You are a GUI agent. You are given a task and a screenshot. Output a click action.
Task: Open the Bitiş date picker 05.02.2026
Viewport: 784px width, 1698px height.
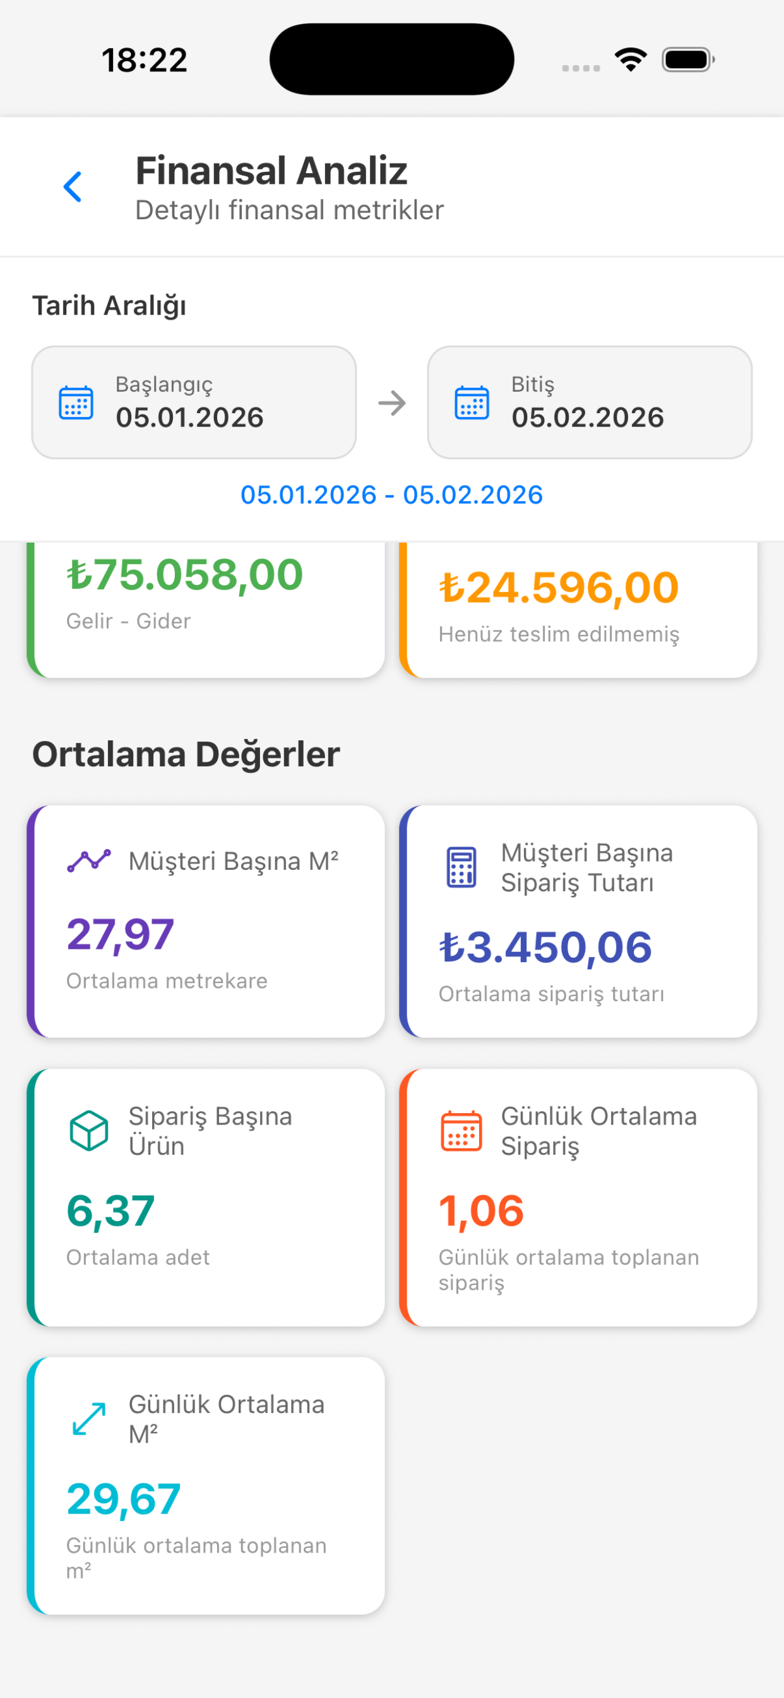[590, 402]
